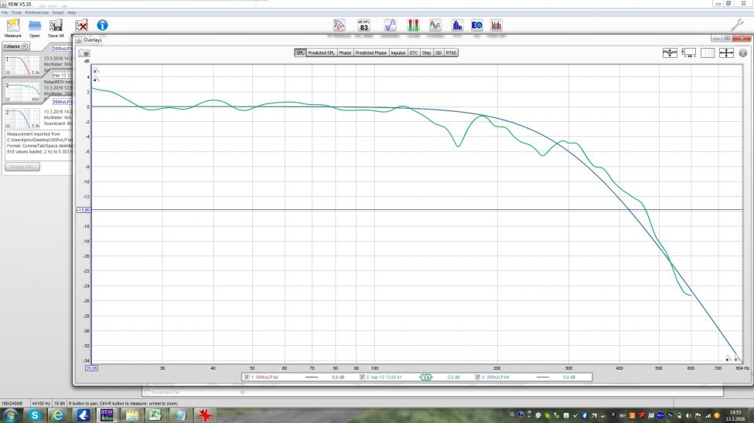
Task: Open the File menu
Action: tap(5, 13)
